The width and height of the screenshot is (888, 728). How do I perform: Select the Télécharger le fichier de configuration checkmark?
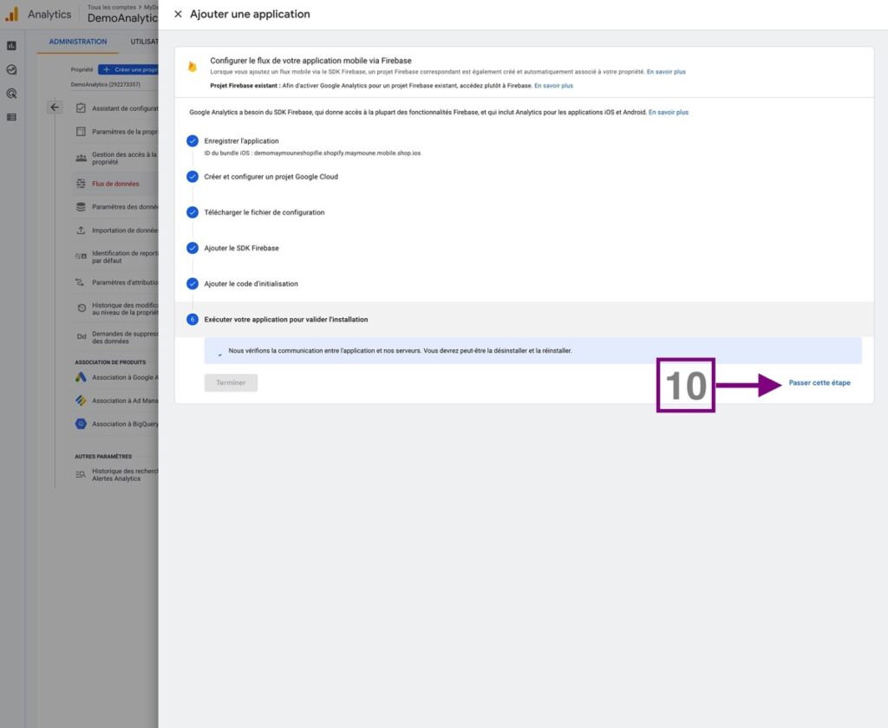193,212
